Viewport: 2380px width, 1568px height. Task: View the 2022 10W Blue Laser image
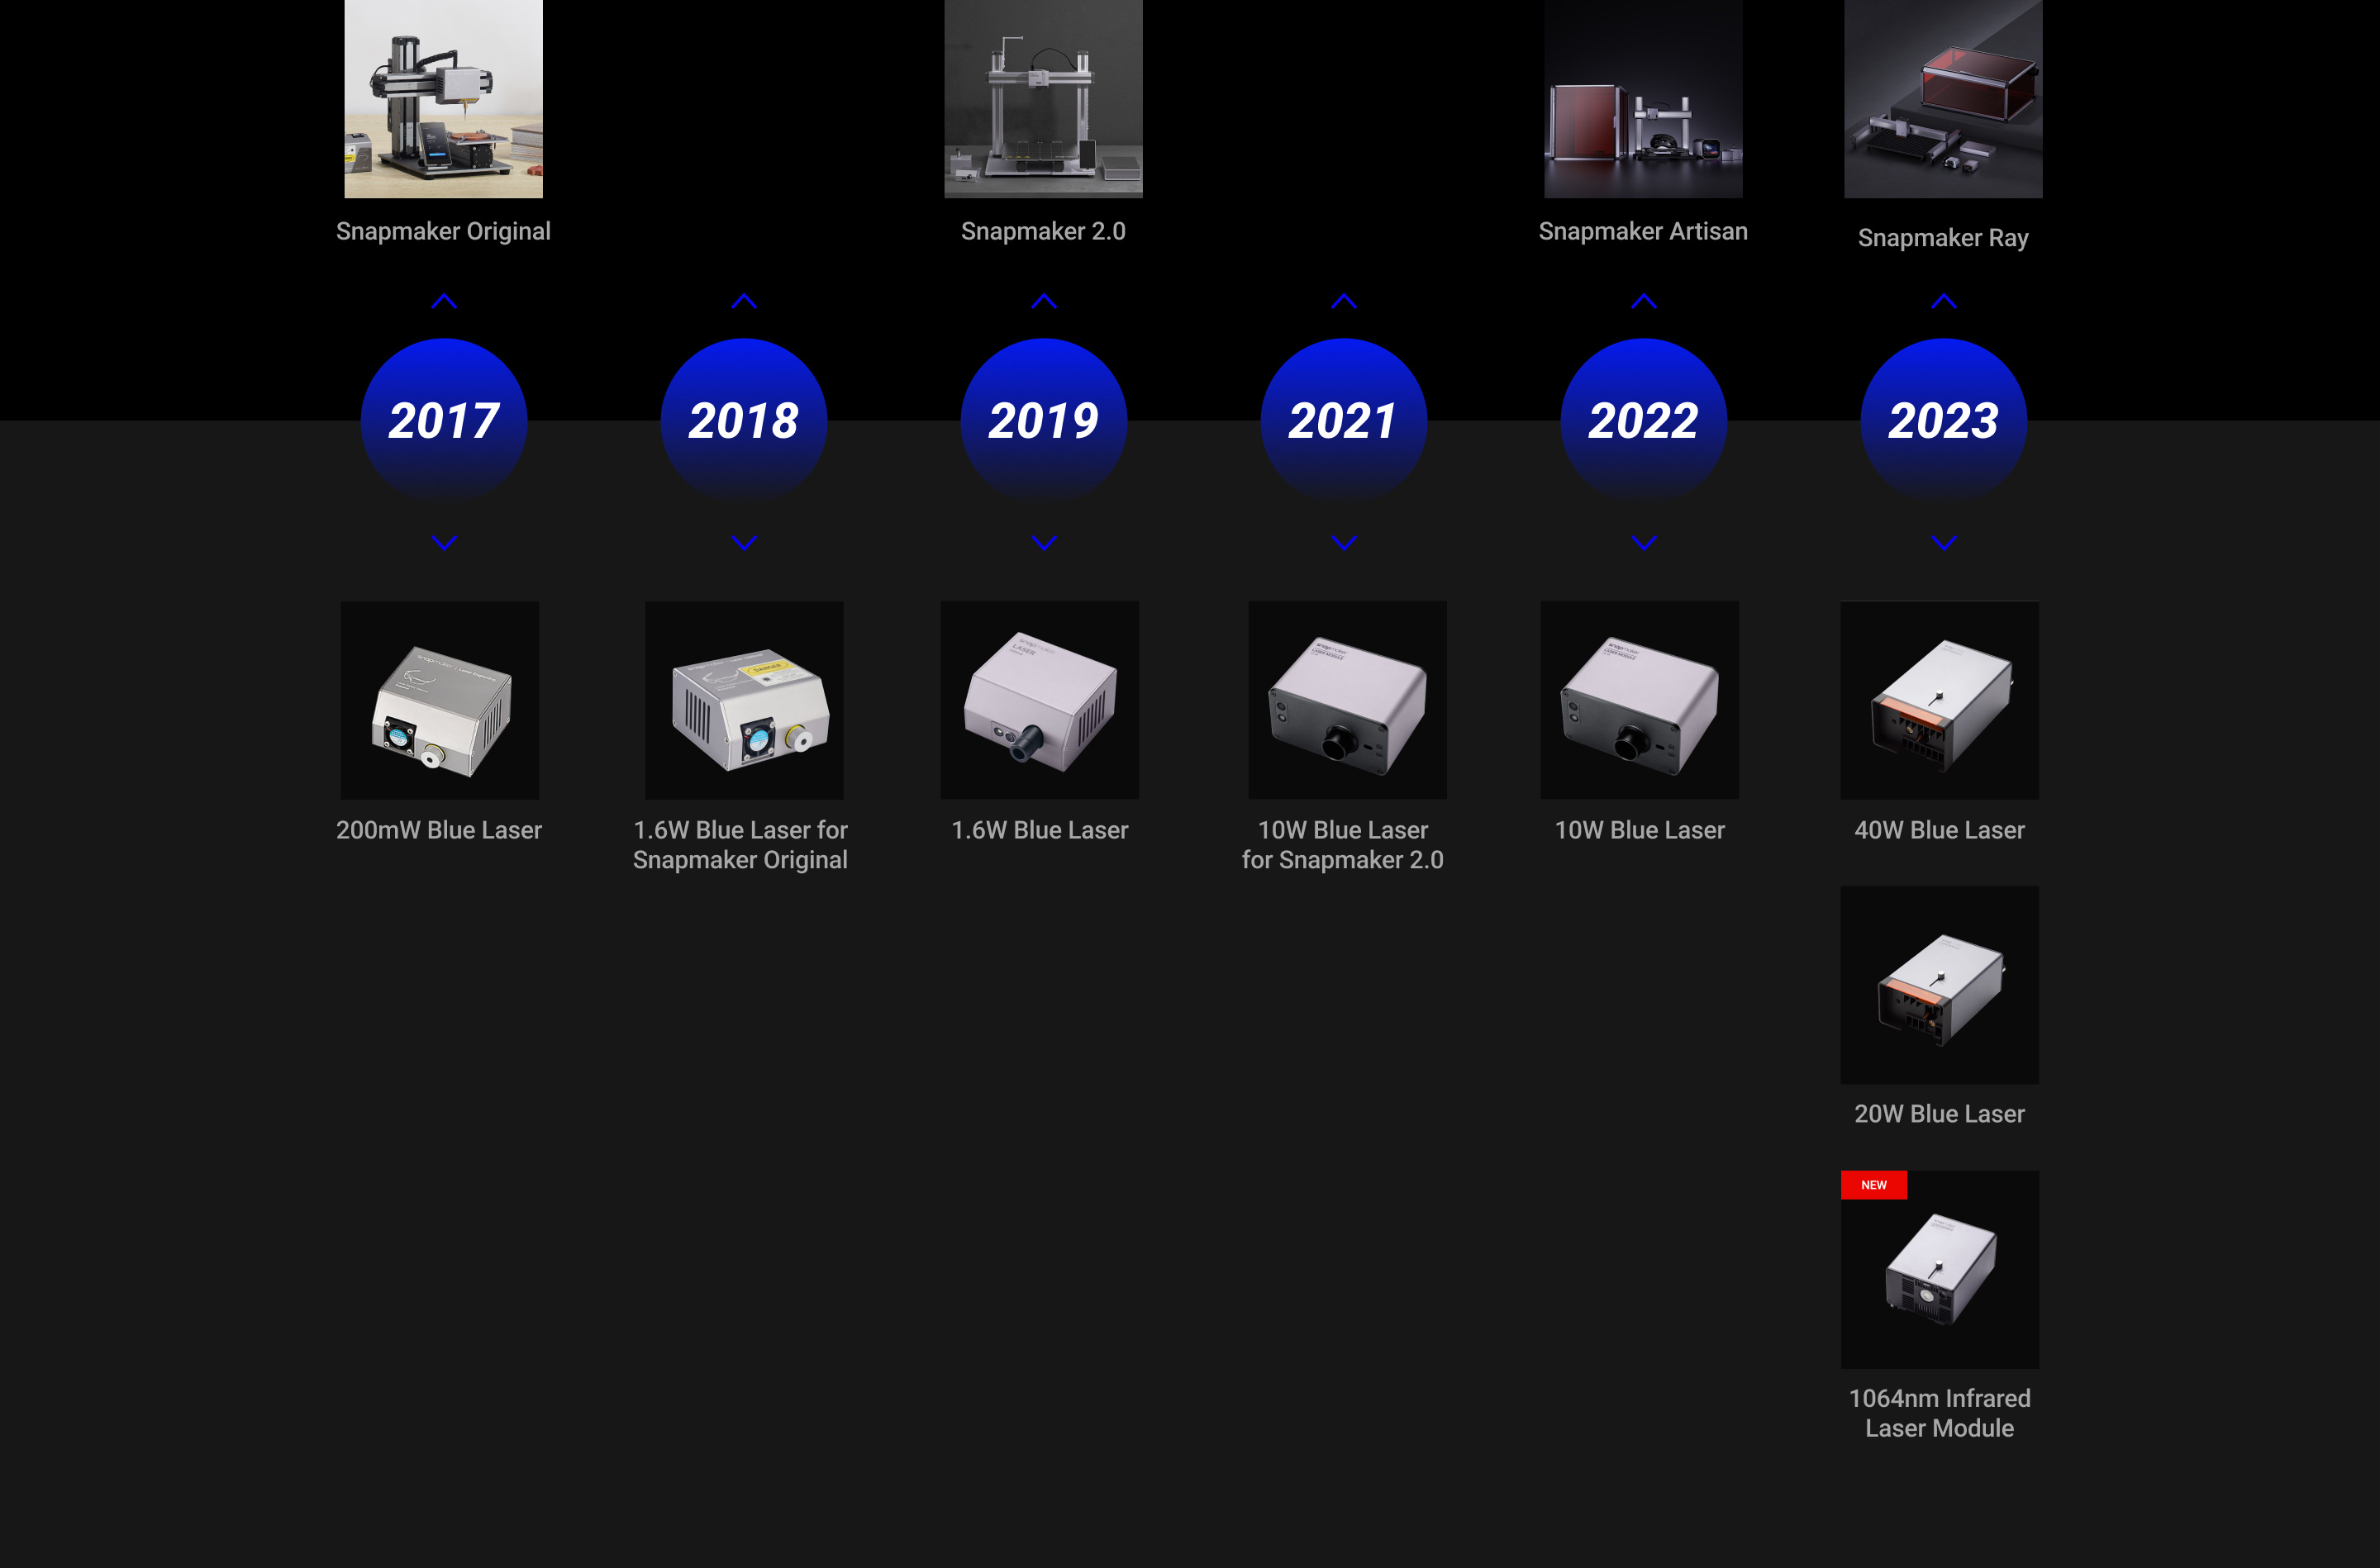tap(1640, 700)
